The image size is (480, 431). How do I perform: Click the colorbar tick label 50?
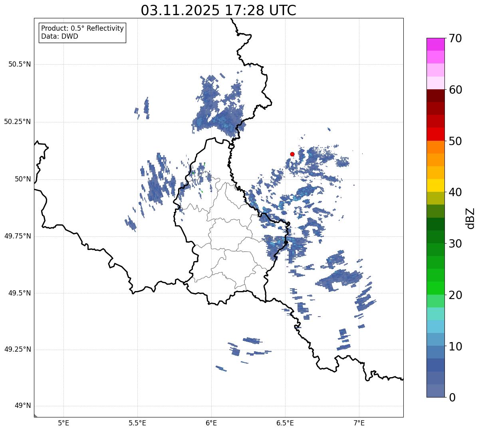(456, 141)
